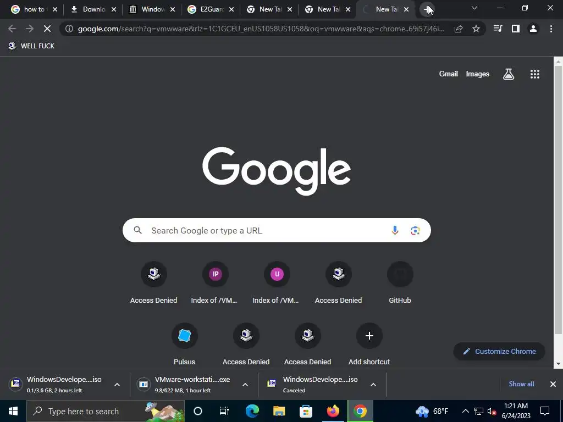Click the Chrome taskbar icon
This screenshot has width=563, height=422.
click(360, 411)
